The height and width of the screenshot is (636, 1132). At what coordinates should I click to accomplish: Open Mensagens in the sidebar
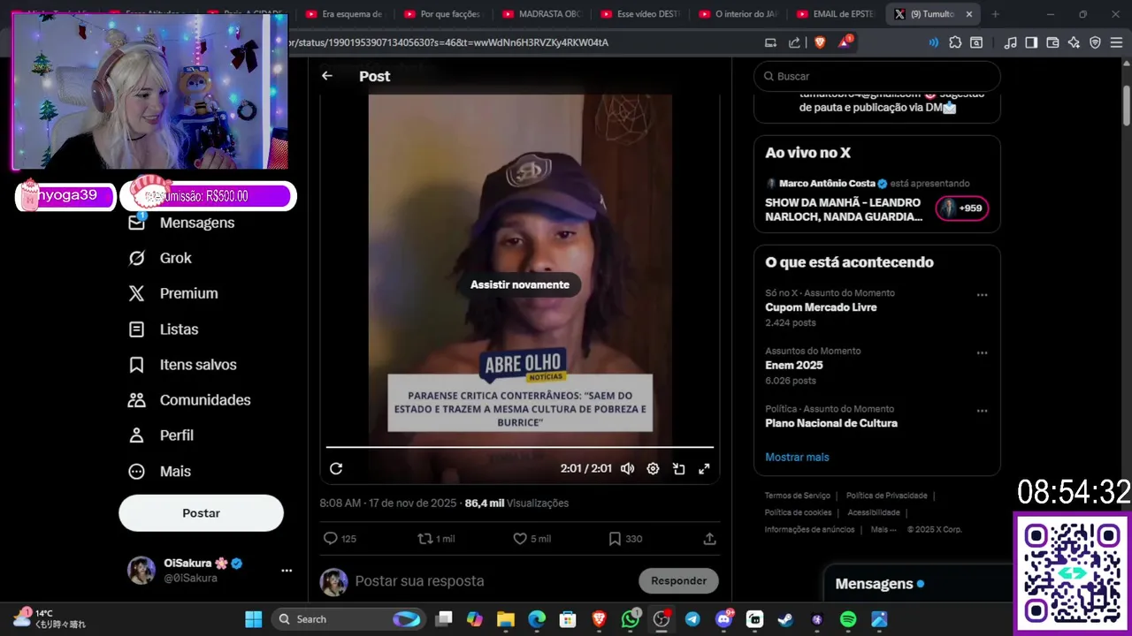point(182,223)
